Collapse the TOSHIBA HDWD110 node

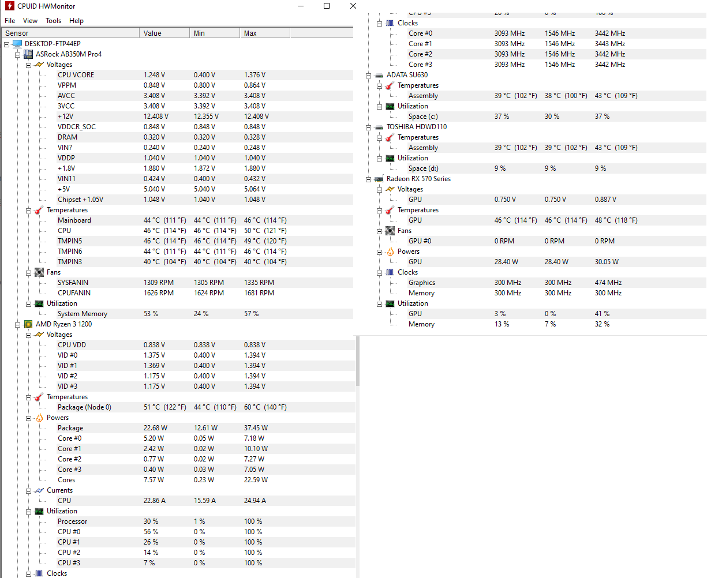pyautogui.click(x=369, y=127)
